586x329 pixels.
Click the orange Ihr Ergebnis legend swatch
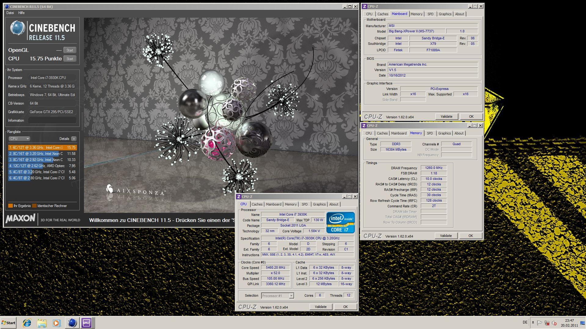[x=10, y=206]
